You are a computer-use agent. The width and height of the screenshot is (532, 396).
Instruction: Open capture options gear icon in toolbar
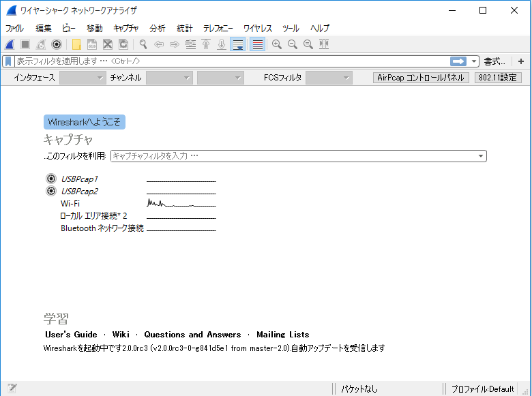click(57, 44)
